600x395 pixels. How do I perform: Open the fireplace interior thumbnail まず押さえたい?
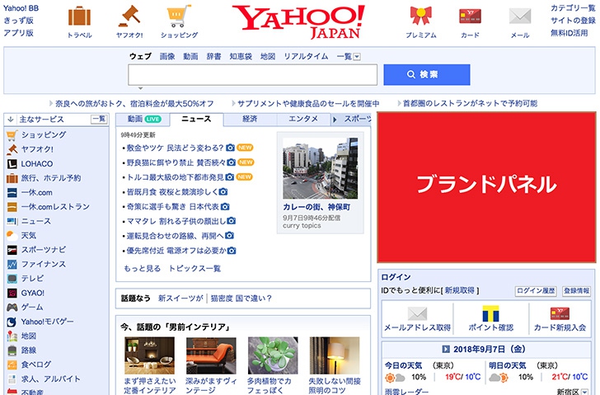[x=150, y=355]
